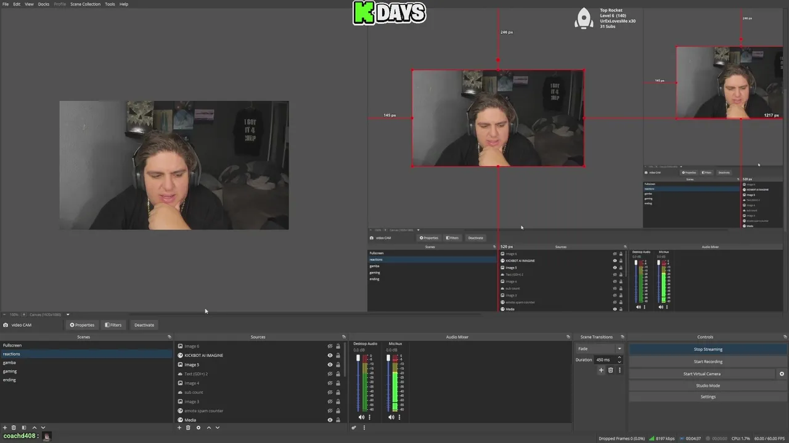This screenshot has width=789, height=443.
Task: Mute Mic/Aux speaker icon
Action: point(391,417)
